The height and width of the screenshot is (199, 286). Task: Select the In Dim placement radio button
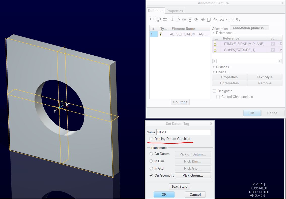coord(151,161)
